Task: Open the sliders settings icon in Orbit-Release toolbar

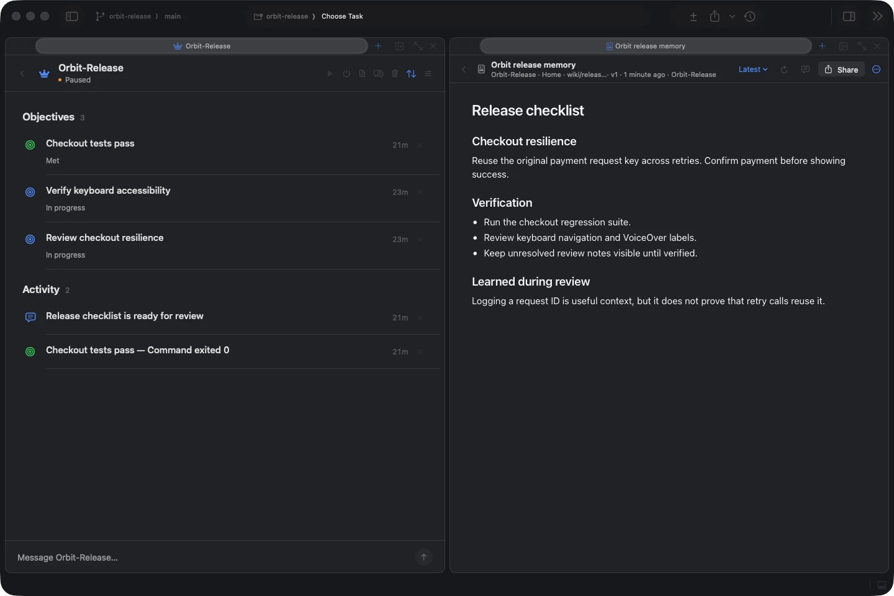Action: point(428,73)
